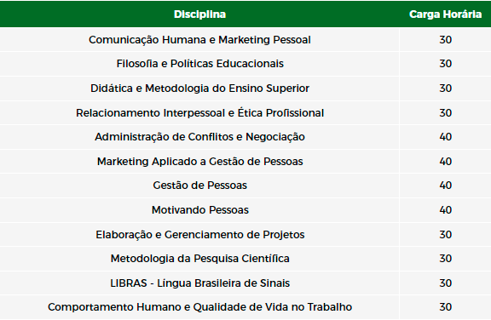Click the 40 hours for Administração de Conflitos

click(x=445, y=137)
